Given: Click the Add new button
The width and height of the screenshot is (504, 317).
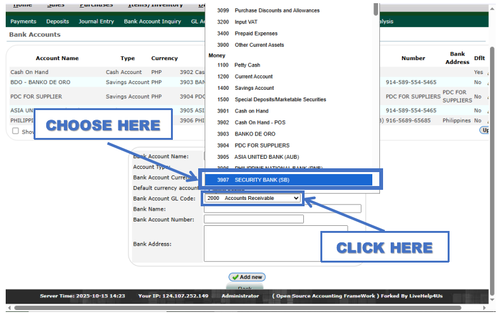Looking at the screenshot, I should (x=246, y=277).
